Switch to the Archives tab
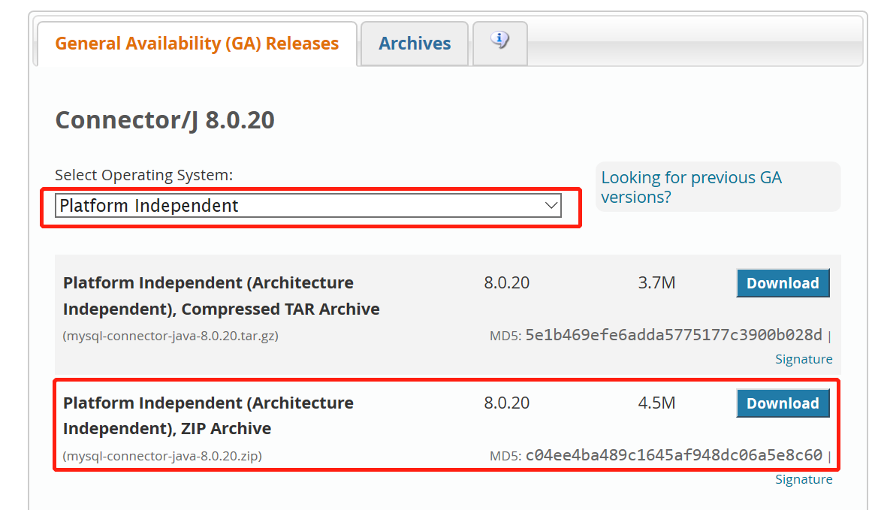Image resolution: width=872 pixels, height=510 pixels. pyautogui.click(x=415, y=44)
